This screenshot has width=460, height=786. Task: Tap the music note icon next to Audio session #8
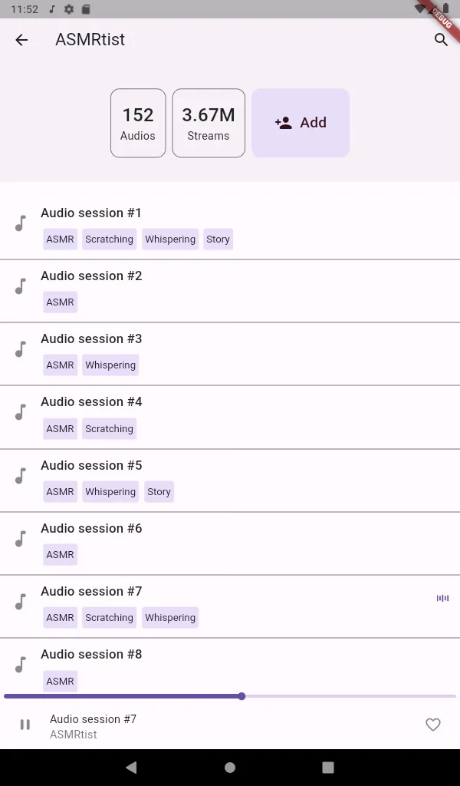20,665
